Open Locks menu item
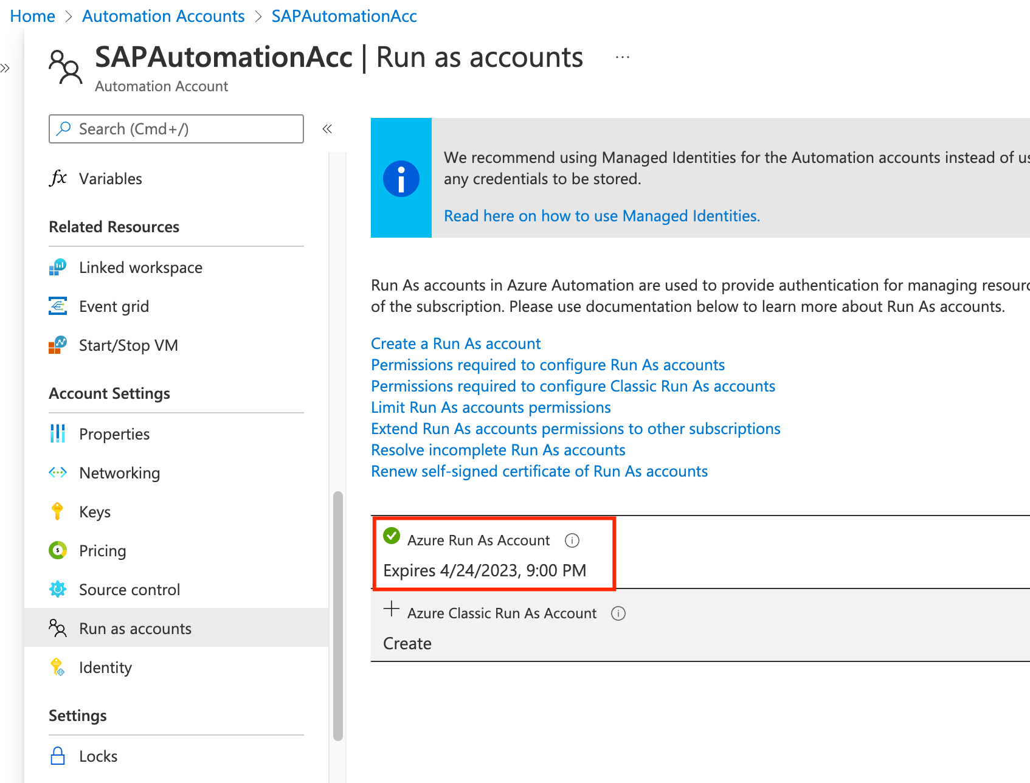 click(176, 756)
